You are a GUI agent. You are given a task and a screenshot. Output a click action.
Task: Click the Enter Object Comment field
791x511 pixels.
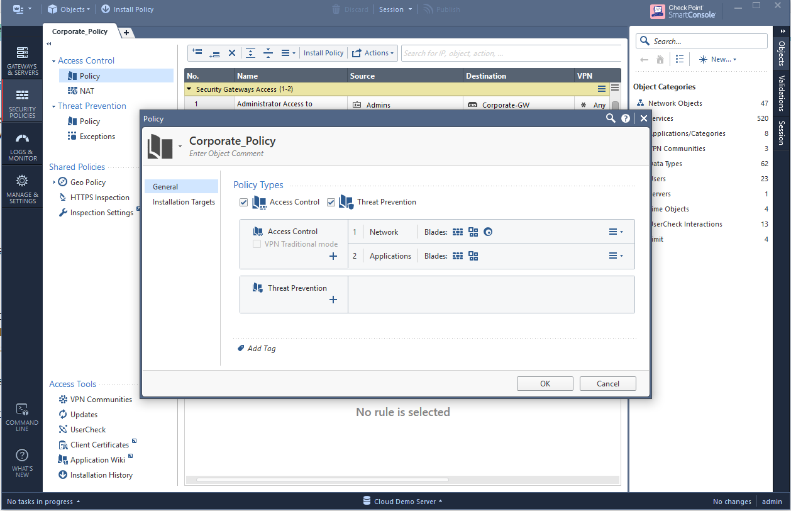click(x=226, y=154)
